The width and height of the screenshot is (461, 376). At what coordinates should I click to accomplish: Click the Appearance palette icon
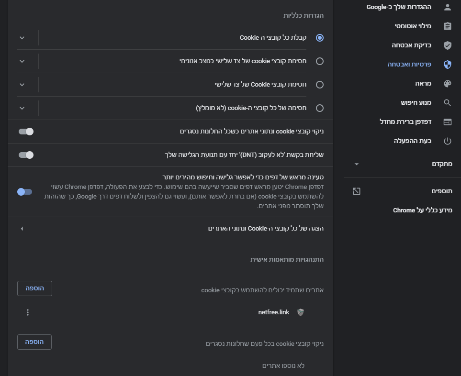click(448, 84)
